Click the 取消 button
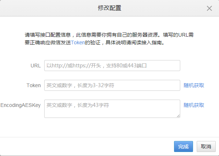The width and height of the screenshot is (219, 156). (x=206, y=146)
